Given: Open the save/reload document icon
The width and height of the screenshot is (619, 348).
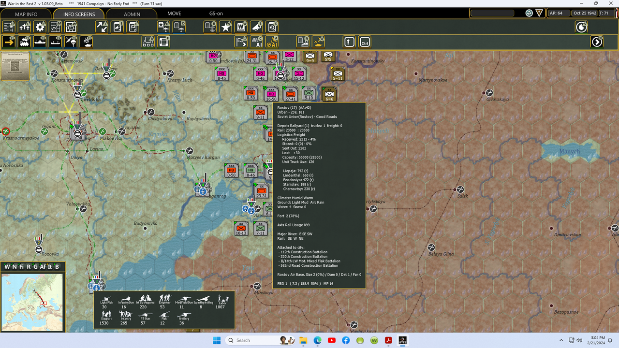Looking at the screenshot, I should tap(272, 27).
